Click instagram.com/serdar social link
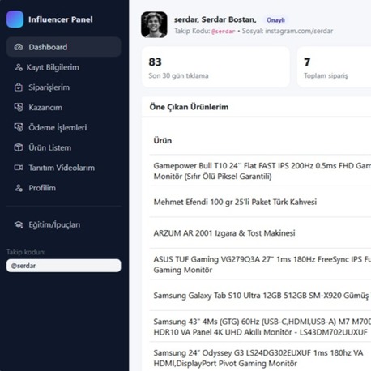This screenshot has width=371, height=371. pos(299,31)
